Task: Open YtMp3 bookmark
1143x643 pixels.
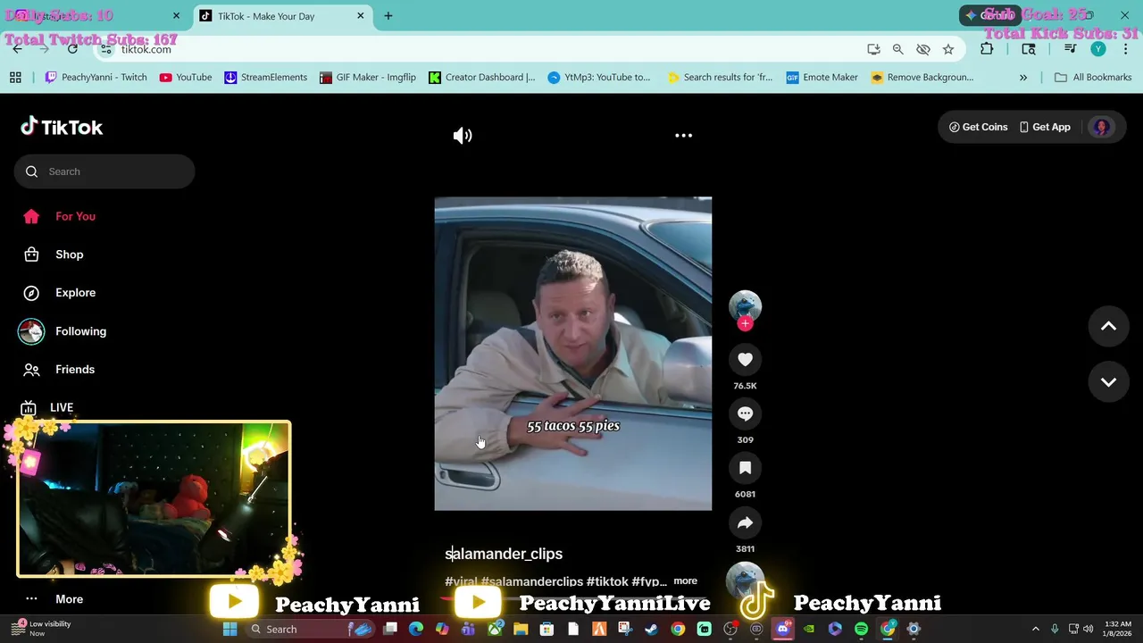Action: pos(599,78)
